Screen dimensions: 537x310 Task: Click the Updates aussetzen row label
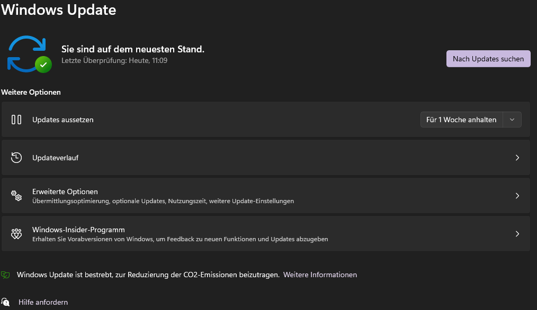[62, 120]
